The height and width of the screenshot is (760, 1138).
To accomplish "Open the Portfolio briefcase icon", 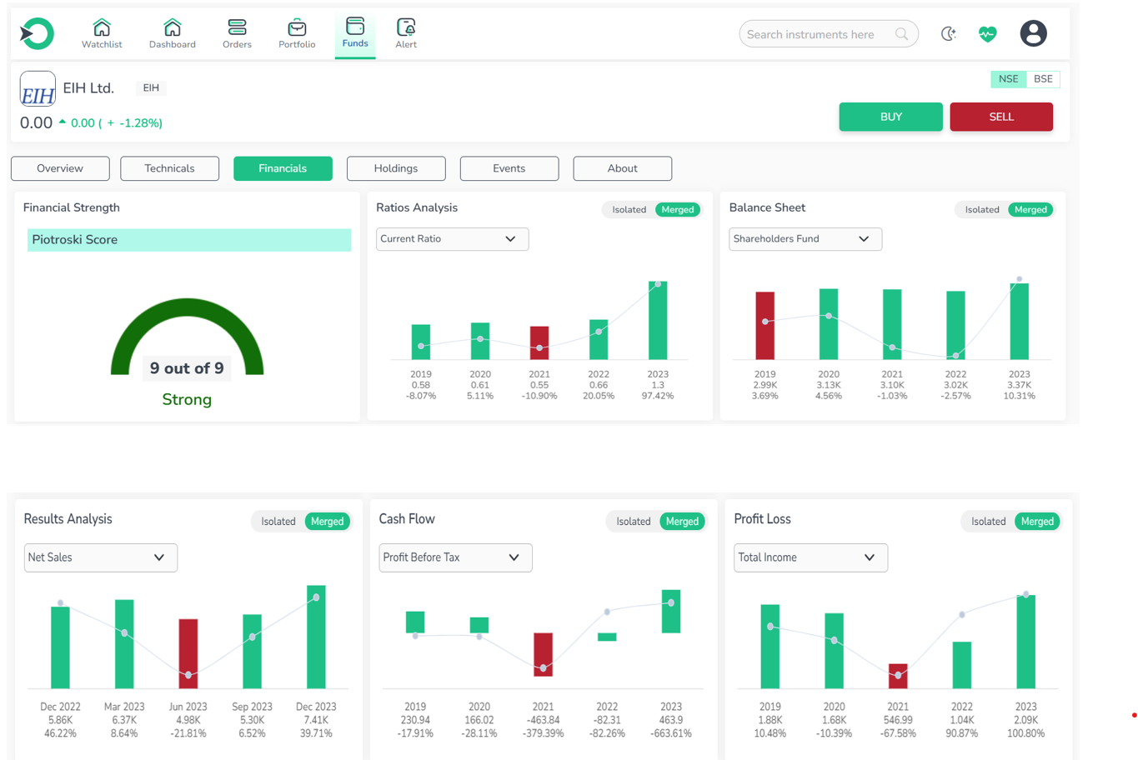I will click(x=297, y=27).
